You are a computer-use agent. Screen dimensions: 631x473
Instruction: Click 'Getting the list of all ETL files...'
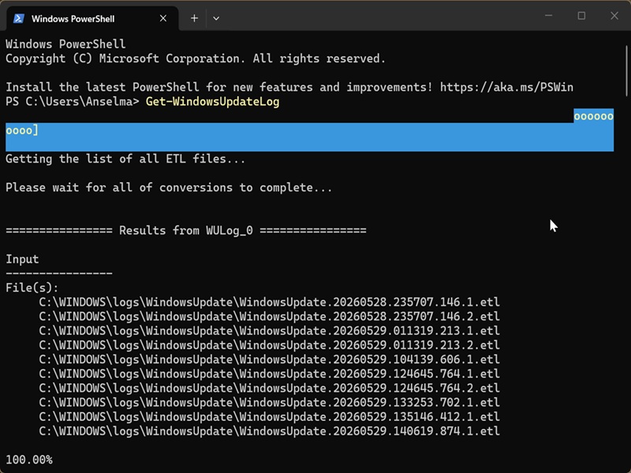[x=125, y=159]
